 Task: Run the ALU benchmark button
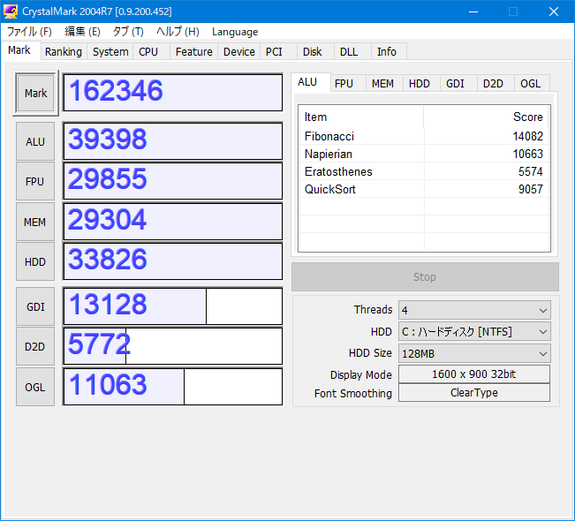[35, 141]
